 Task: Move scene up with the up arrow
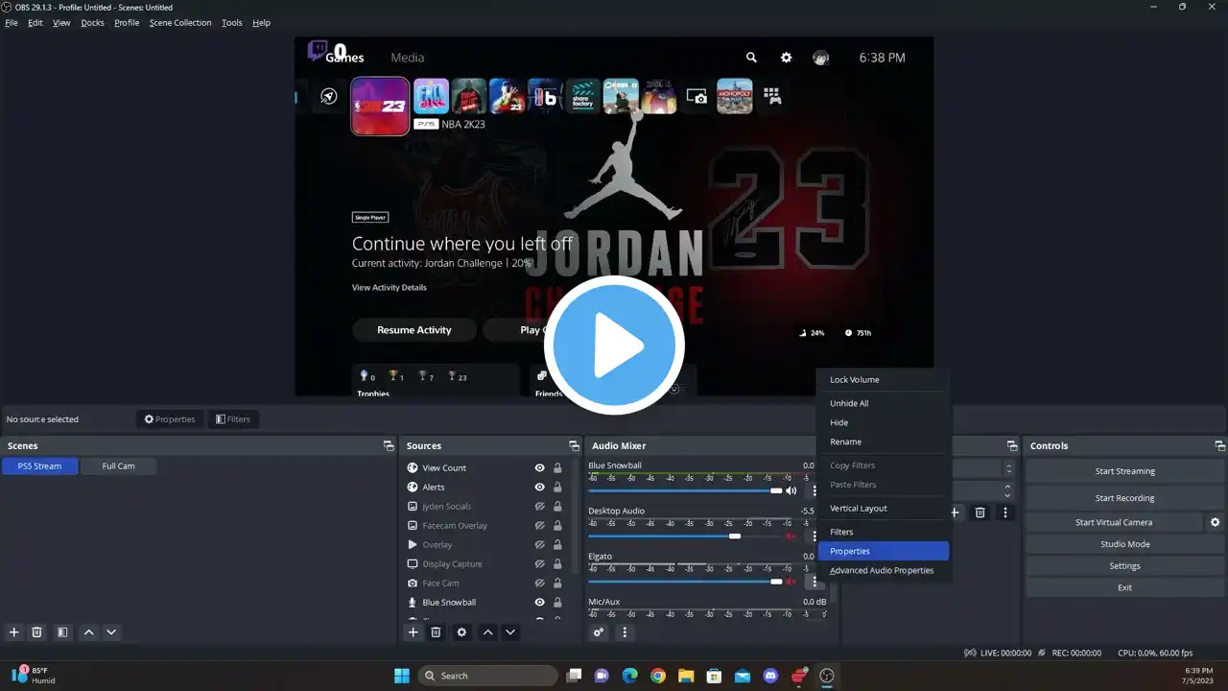(x=89, y=632)
